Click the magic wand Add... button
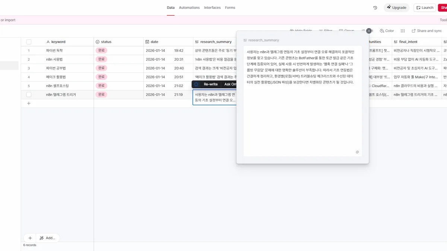The width and height of the screenshot is (447, 251). point(47,238)
